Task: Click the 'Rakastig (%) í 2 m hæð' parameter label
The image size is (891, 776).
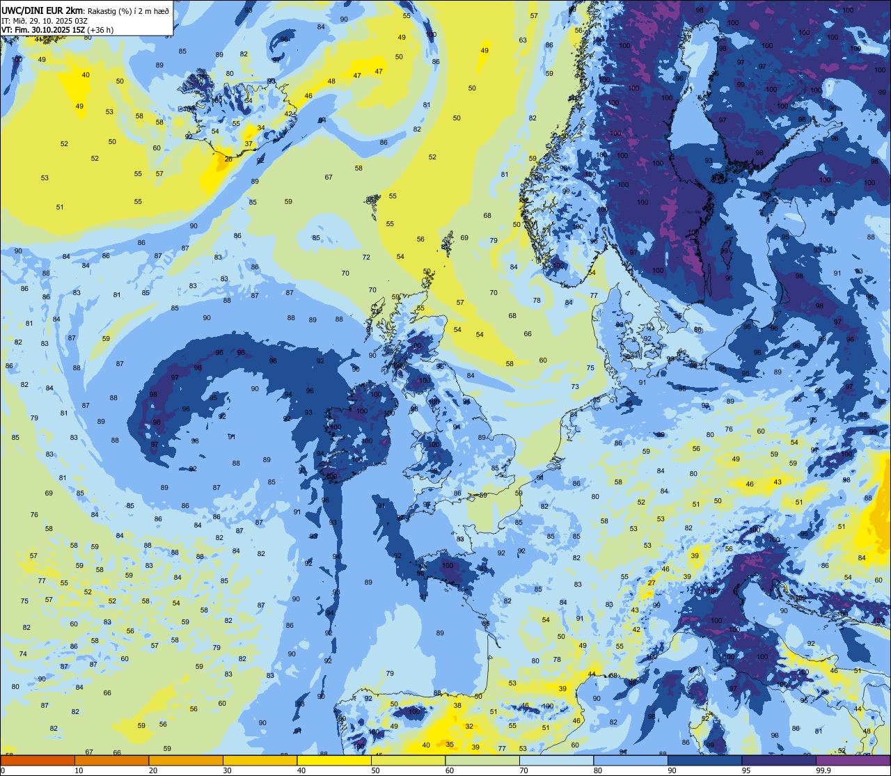Action: [127, 10]
